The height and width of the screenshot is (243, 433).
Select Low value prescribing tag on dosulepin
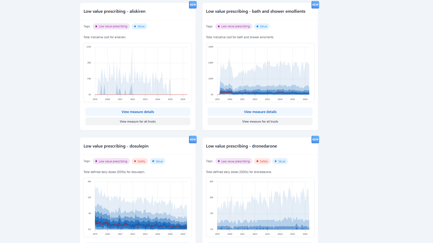111,161
